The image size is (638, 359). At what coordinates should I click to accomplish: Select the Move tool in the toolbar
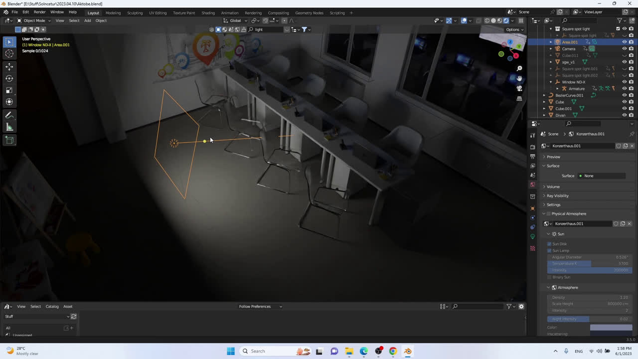9,66
